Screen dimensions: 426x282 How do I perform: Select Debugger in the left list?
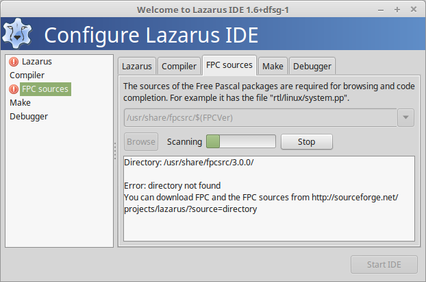[29, 117]
